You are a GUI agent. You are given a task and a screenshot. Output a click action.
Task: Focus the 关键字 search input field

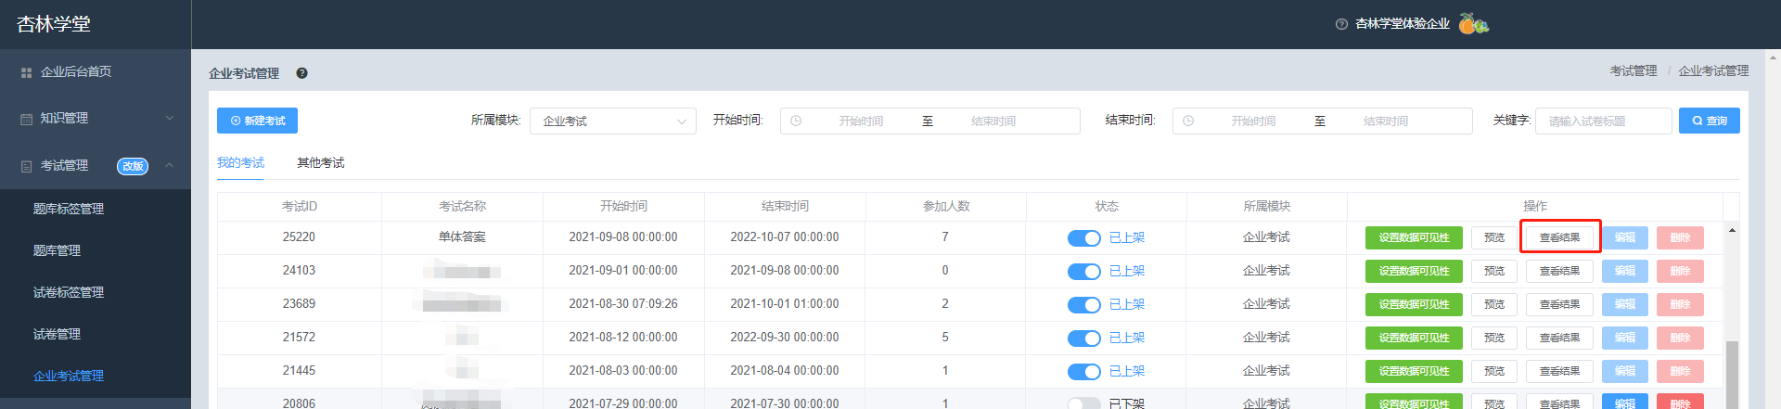(x=1604, y=121)
